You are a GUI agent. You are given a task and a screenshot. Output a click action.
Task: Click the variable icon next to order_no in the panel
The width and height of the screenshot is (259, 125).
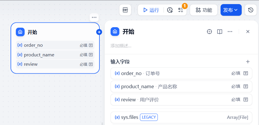[117, 73]
